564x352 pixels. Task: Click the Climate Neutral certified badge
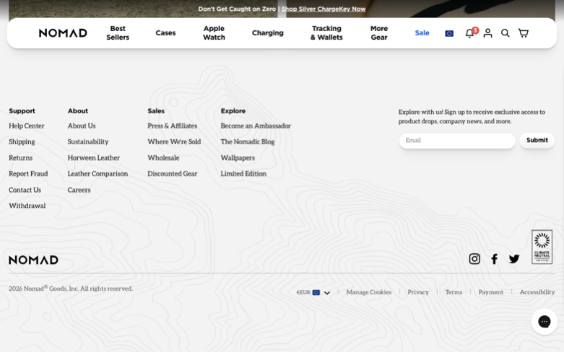click(x=542, y=247)
